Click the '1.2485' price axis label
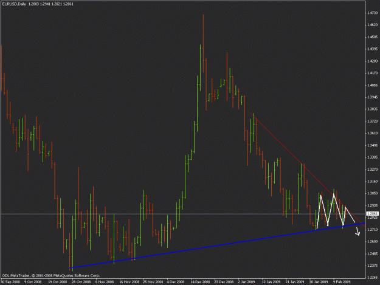The height and width of the screenshot is (285, 380). (372, 253)
